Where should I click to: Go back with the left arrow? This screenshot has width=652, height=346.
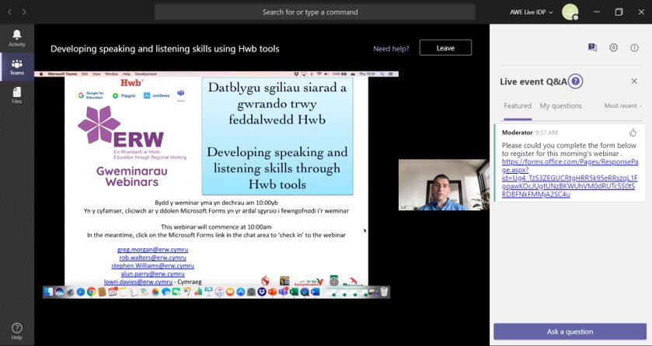[9, 12]
